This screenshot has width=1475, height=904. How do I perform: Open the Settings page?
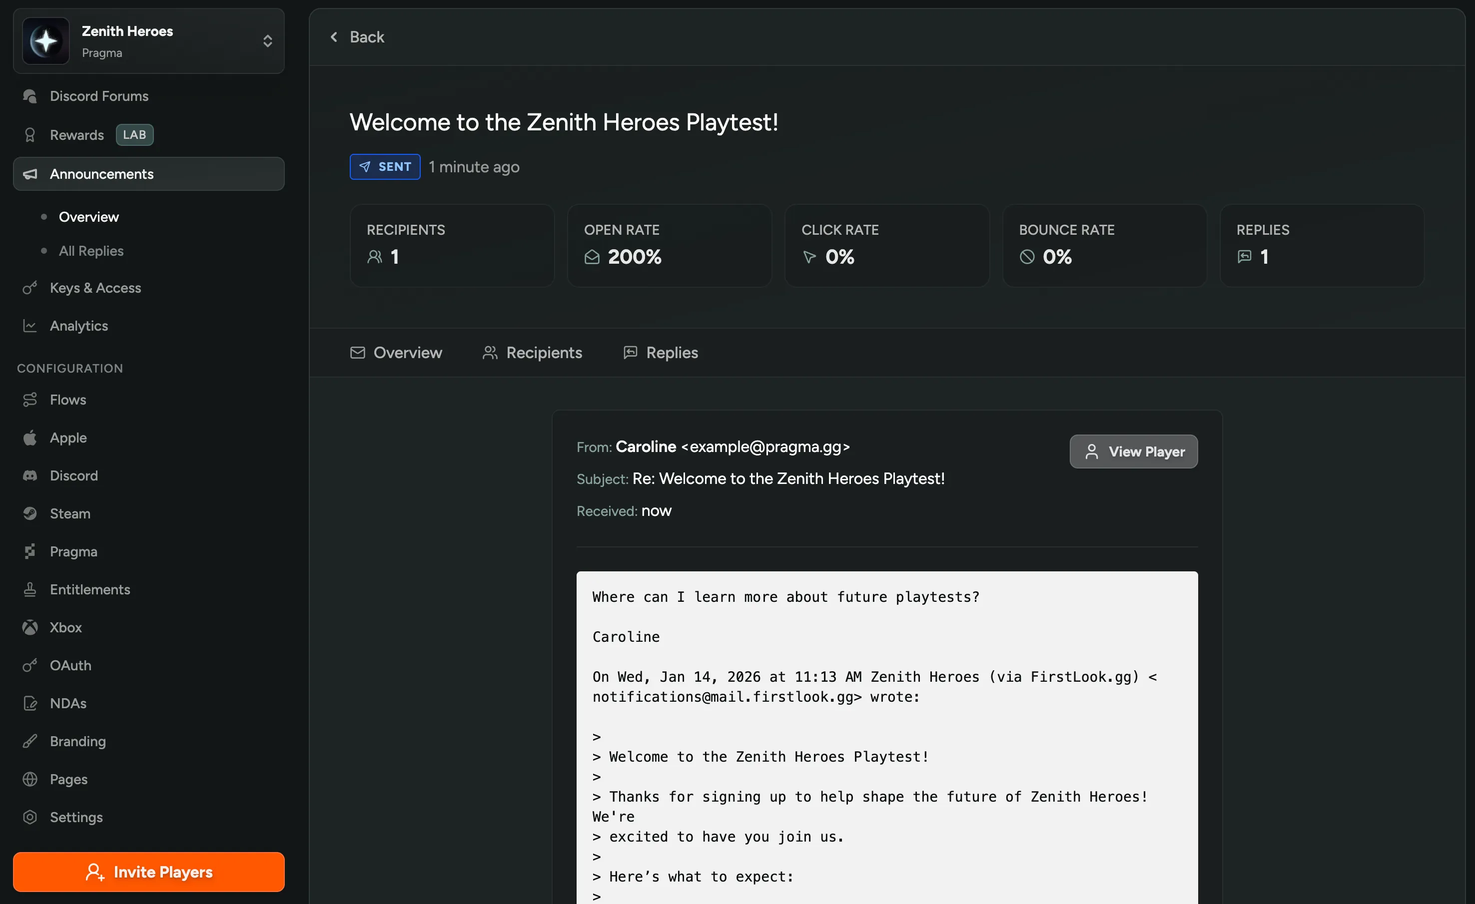coord(76,817)
